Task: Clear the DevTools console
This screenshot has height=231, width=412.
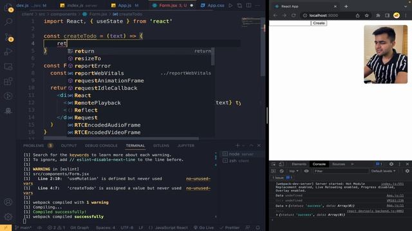Action: pyautogui.click(x=281, y=171)
